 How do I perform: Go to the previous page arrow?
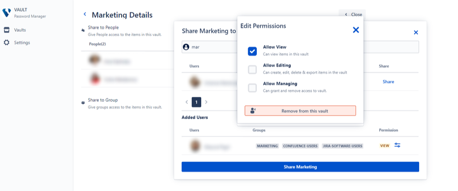point(187,102)
